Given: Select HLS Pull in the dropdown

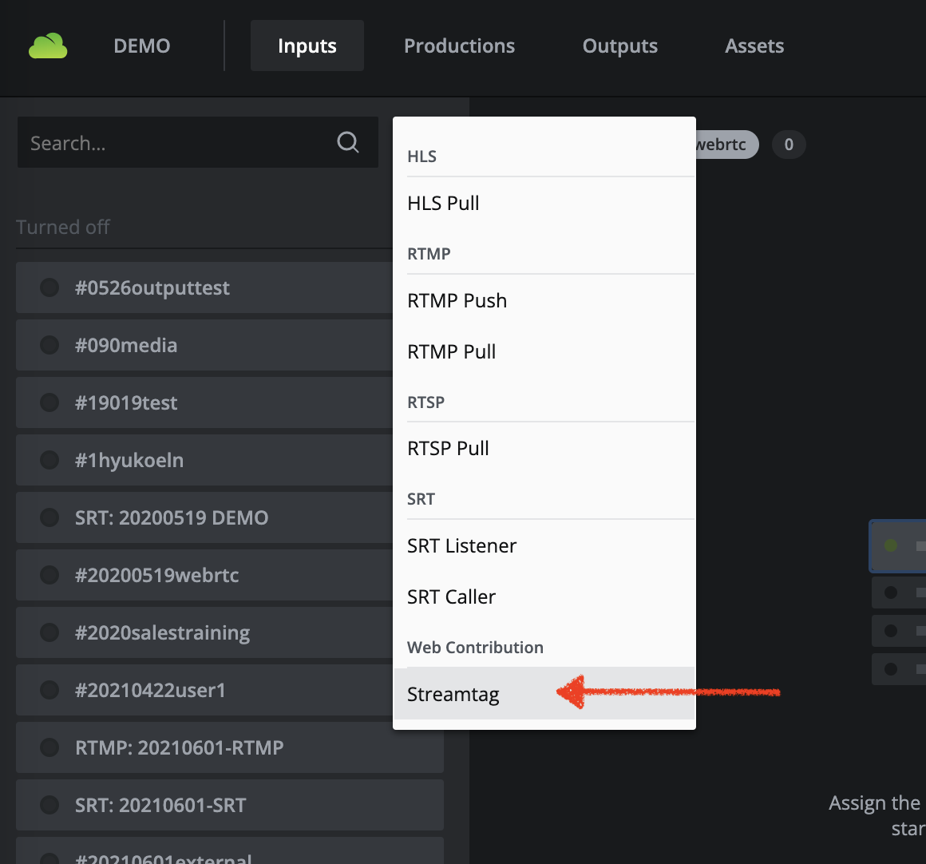Looking at the screenshot, I should [x=443, y=204].
